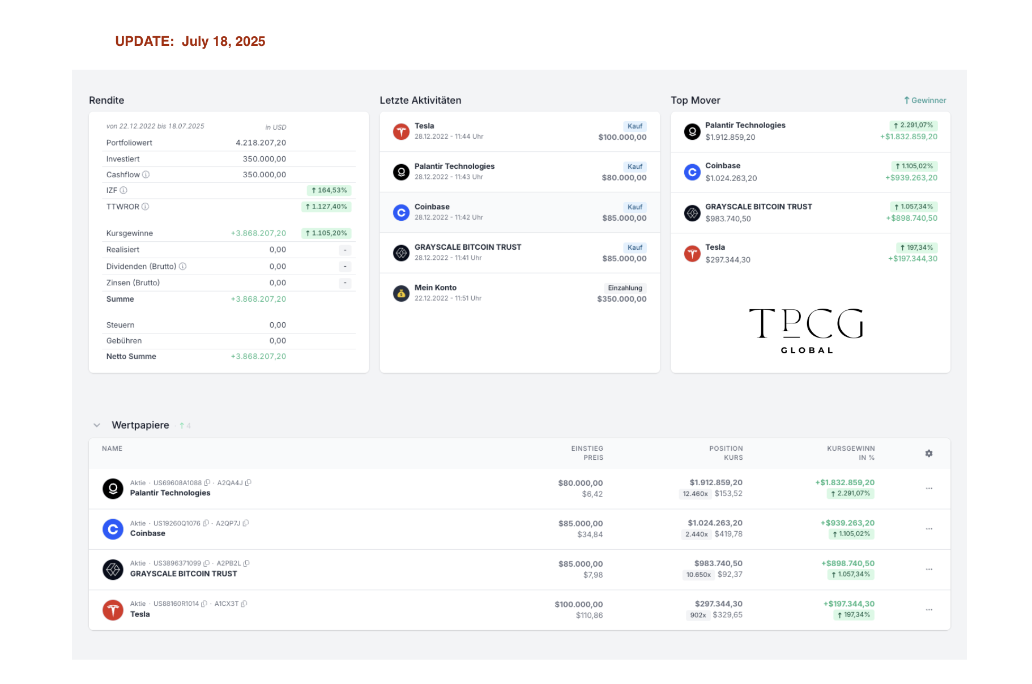Copy the Palantir ISIN US69608A1088
Screen dimensions: 1032x684
click(207, 482)
